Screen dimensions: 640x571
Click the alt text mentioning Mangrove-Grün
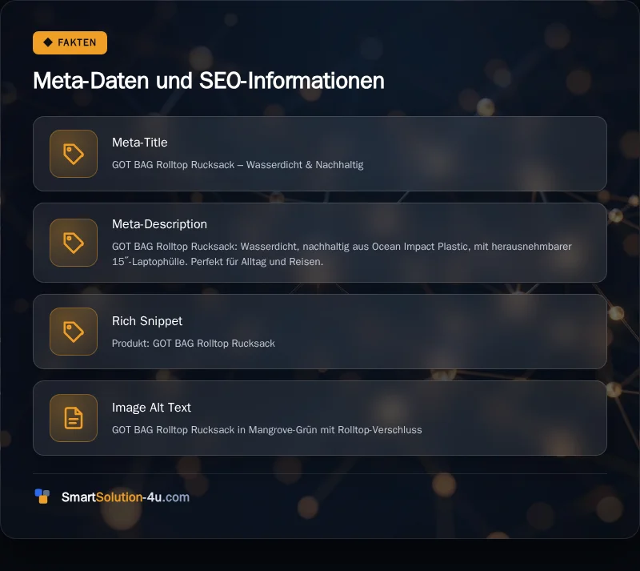tap(267, 430)
